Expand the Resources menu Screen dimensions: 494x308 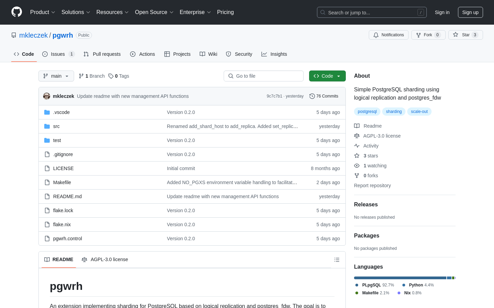point(113,12)
